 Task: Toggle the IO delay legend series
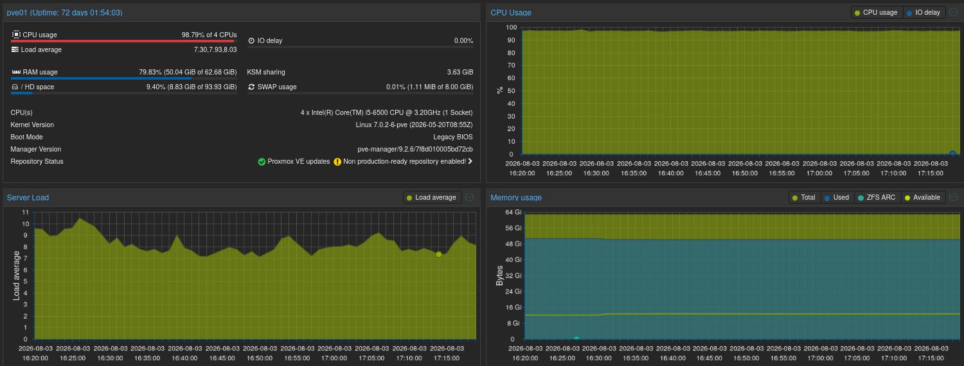[x=924, y=12]
